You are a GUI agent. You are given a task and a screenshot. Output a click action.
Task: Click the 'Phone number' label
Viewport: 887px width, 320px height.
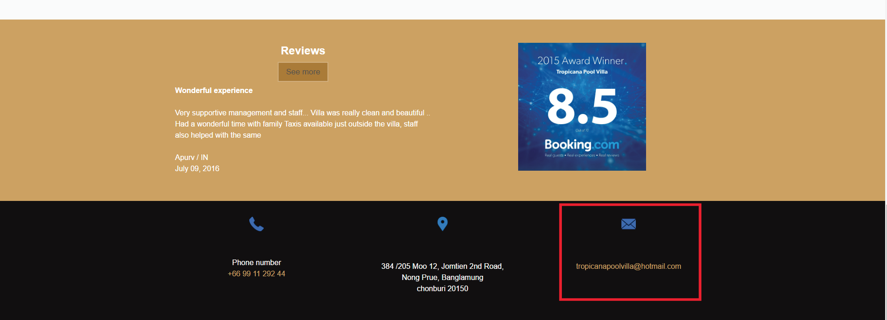(256, 262)
